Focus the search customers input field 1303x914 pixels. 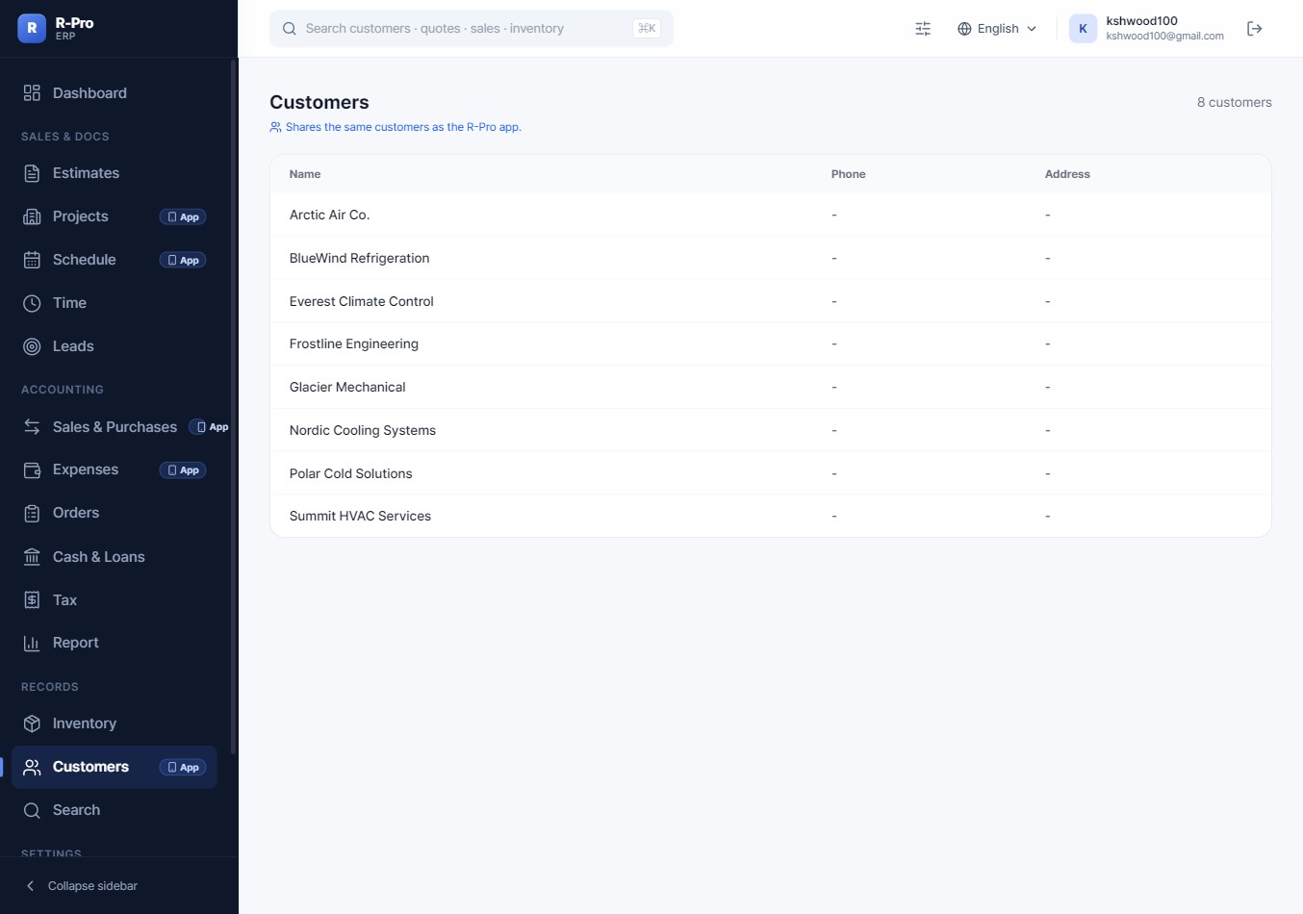coord(472,29)
